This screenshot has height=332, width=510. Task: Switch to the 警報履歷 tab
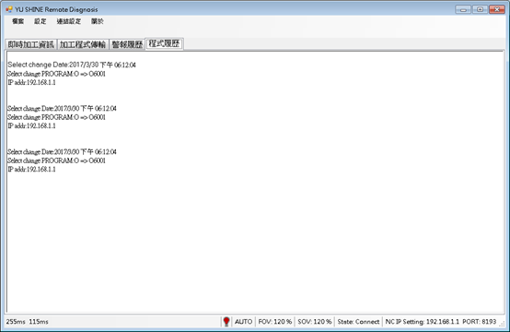(127, 44)
